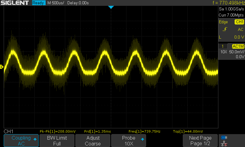
Task: Select the channel 1 ground level marker
Action: [x=2, y=67]
